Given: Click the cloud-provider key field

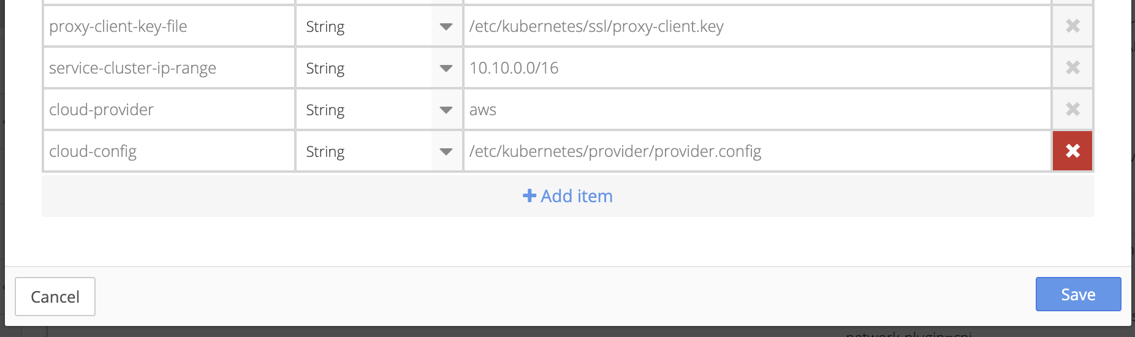Looking at the screenshot, I should click(x=169, y=109).
